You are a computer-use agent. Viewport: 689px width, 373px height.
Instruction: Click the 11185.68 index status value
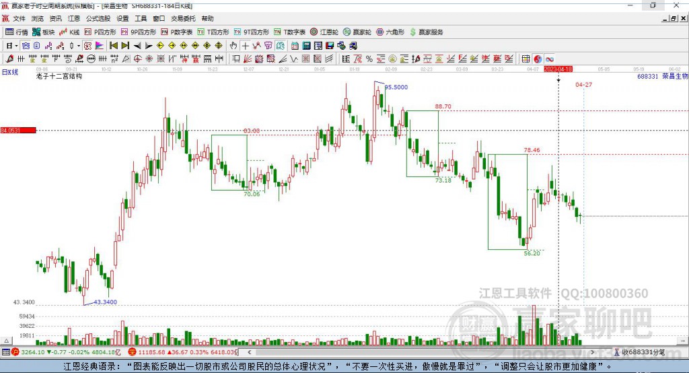point(151,352)
